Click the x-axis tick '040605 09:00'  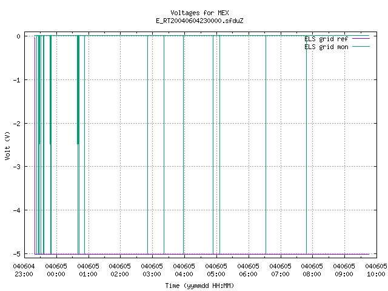tap(344, 270)
